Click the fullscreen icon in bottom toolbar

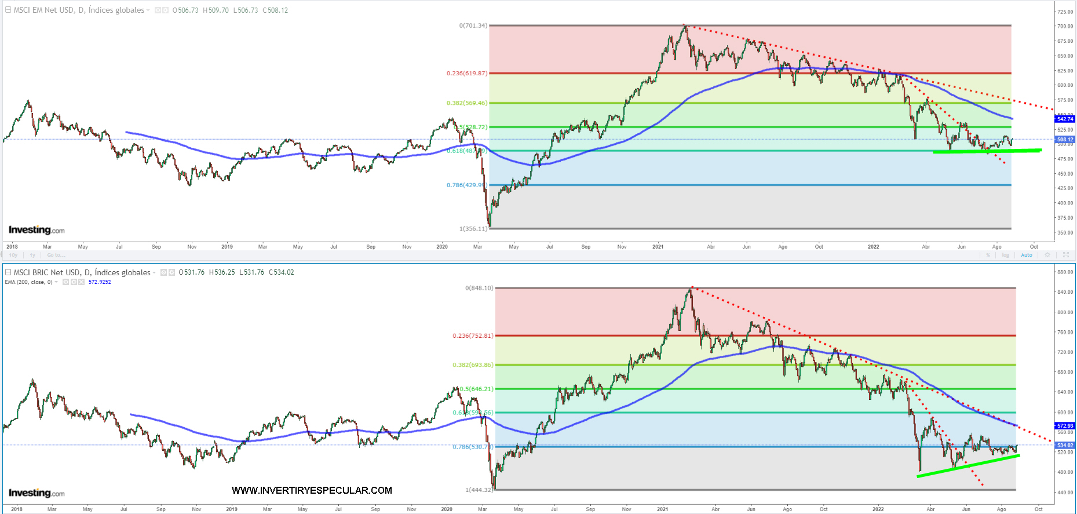pyautogui.click(x=1065, y=255)
